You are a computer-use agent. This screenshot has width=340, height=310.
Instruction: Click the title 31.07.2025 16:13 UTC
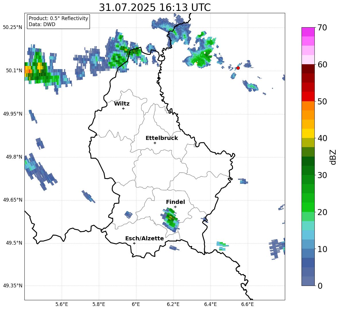(154, 7)
